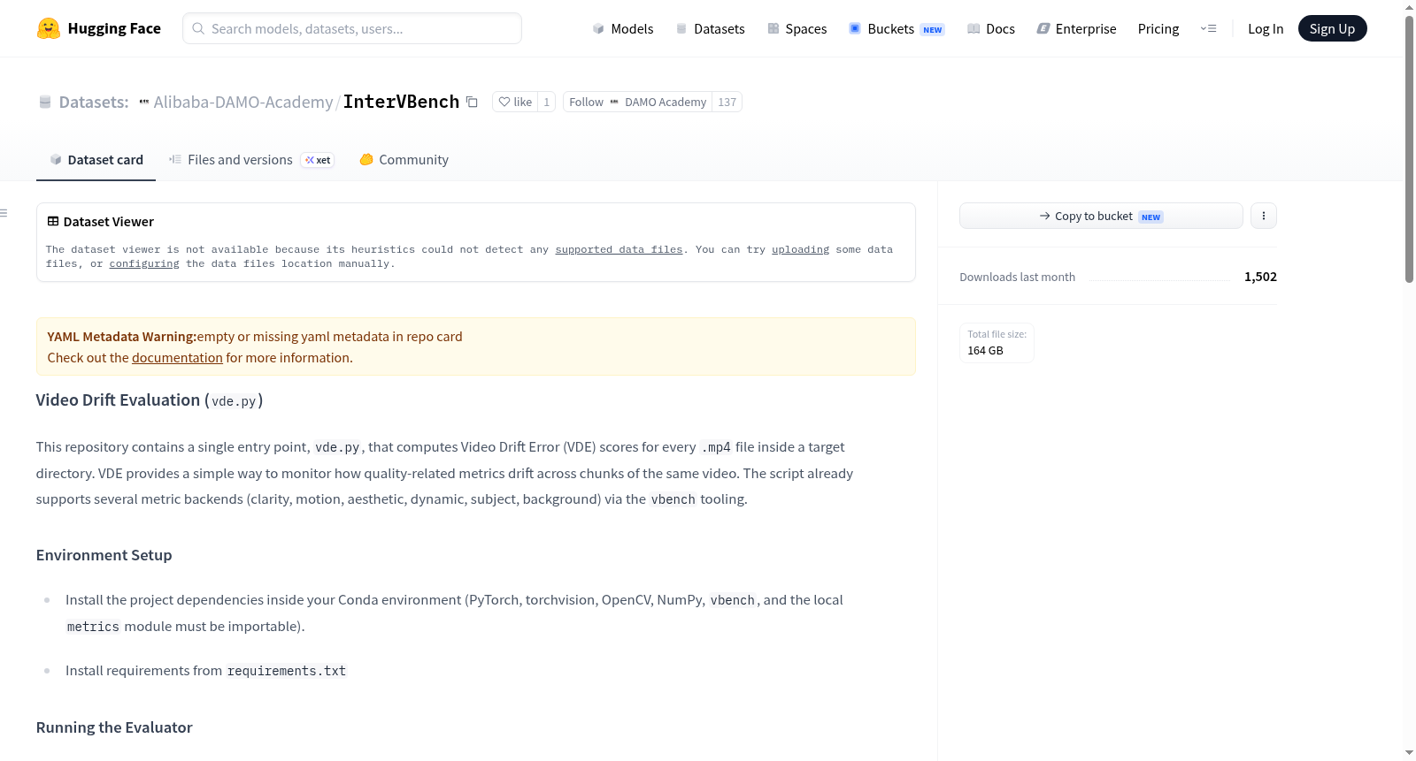Click Log In

point(1266,29)
